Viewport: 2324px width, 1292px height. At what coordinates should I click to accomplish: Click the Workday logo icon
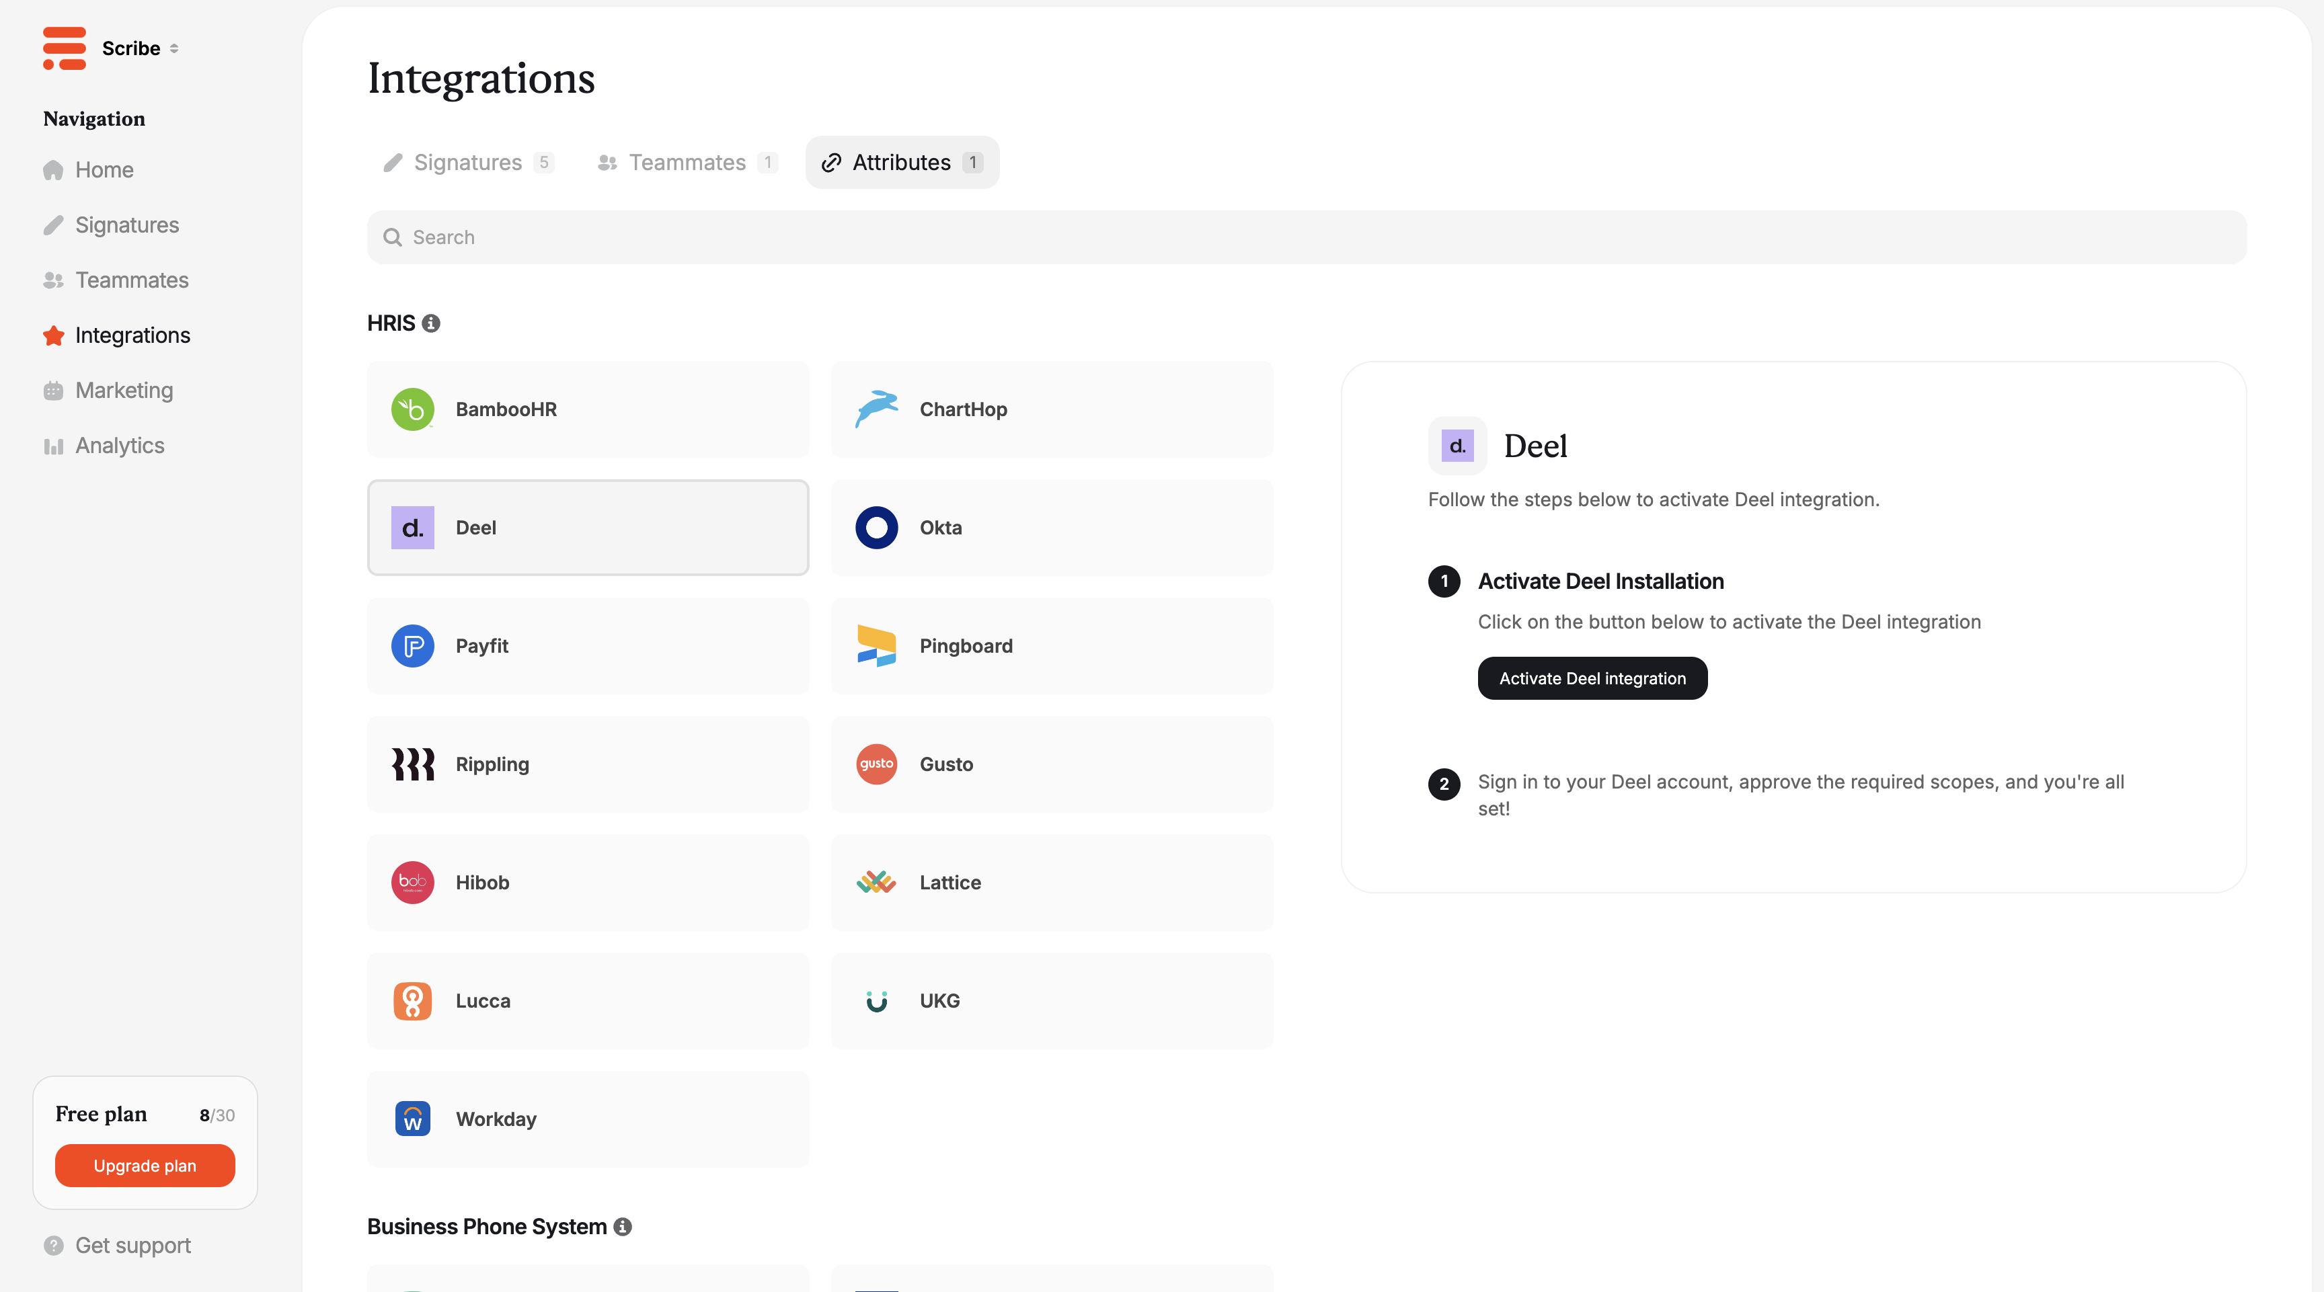[412, 1119]
